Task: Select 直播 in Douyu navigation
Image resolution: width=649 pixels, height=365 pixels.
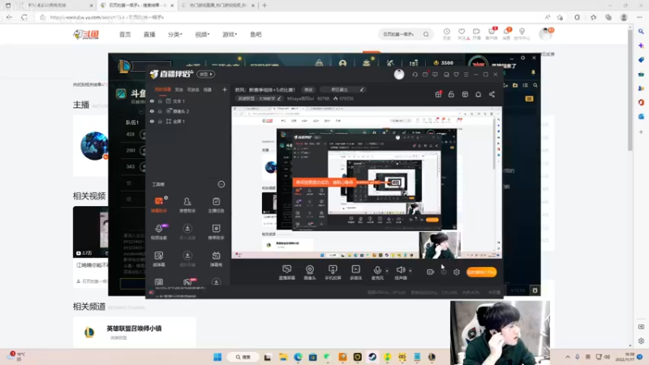Action: click(149, 34)
